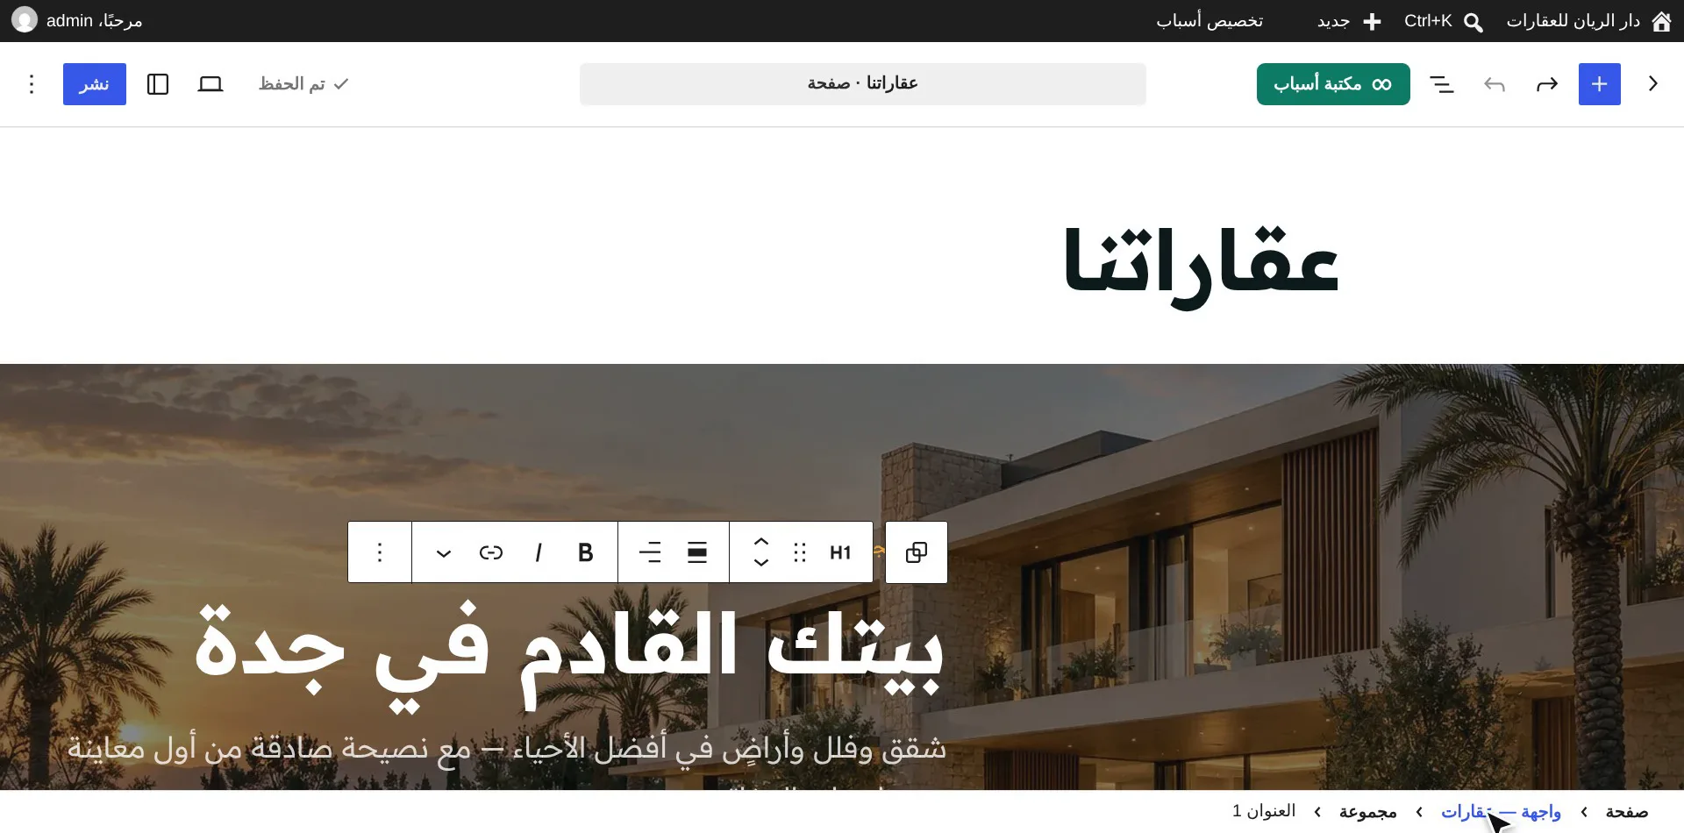Click the block drag handle dots
The height and width of the screenshot is (833, 1684).
pos(800,552)
